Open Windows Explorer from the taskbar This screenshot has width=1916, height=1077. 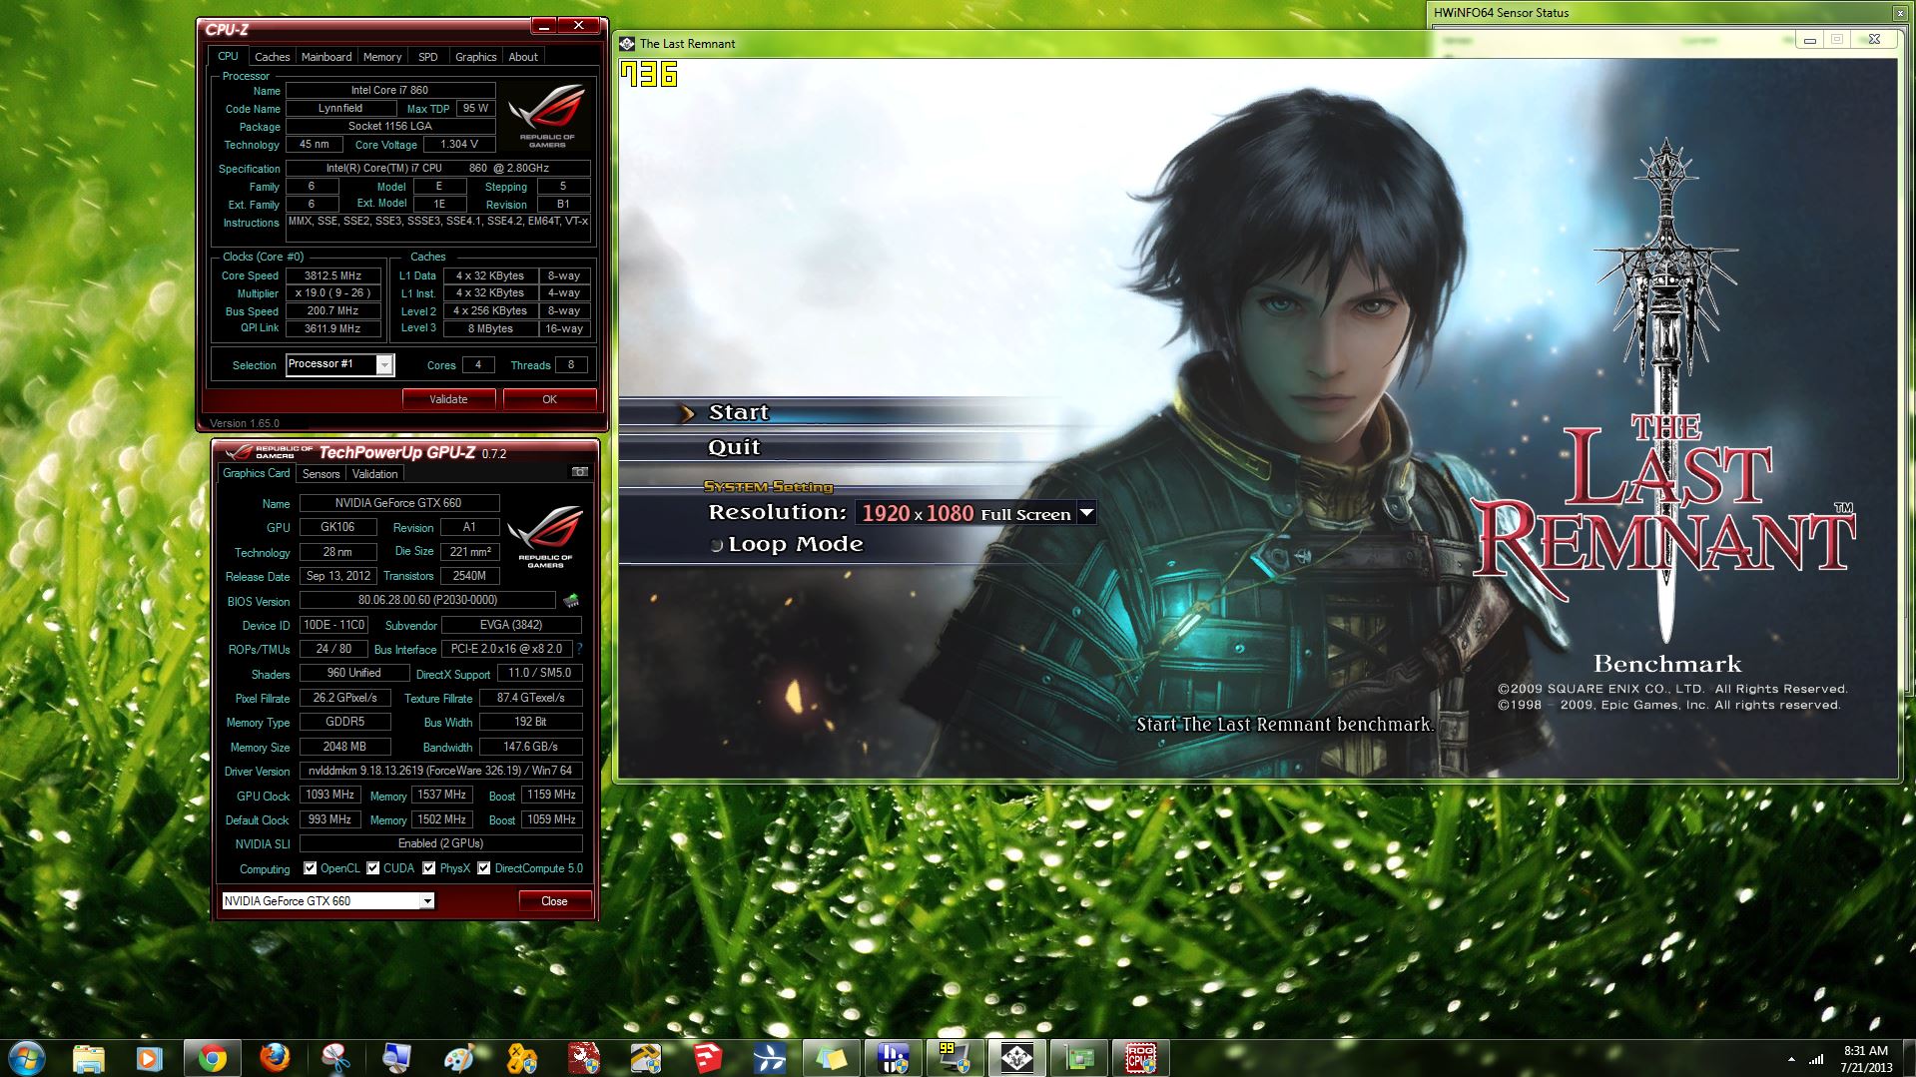(x=89, y=1057)
